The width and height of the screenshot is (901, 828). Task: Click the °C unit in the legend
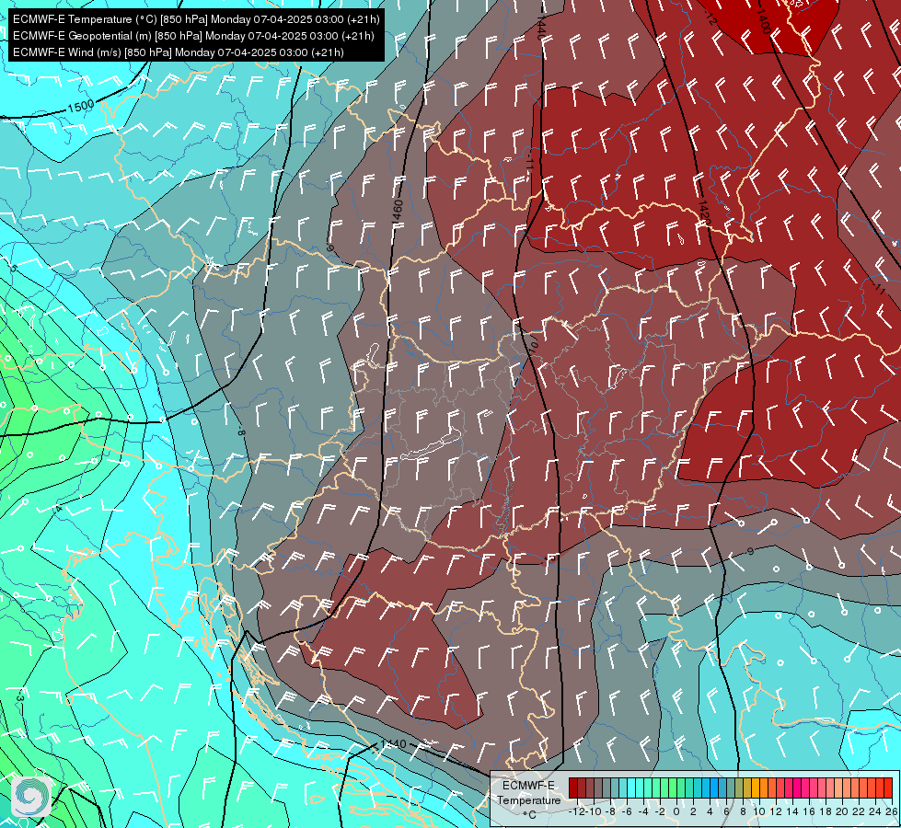(530, 815)
